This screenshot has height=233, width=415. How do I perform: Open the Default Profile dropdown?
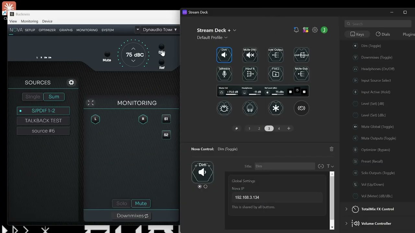pyautogui.click(x=212, y=38)
